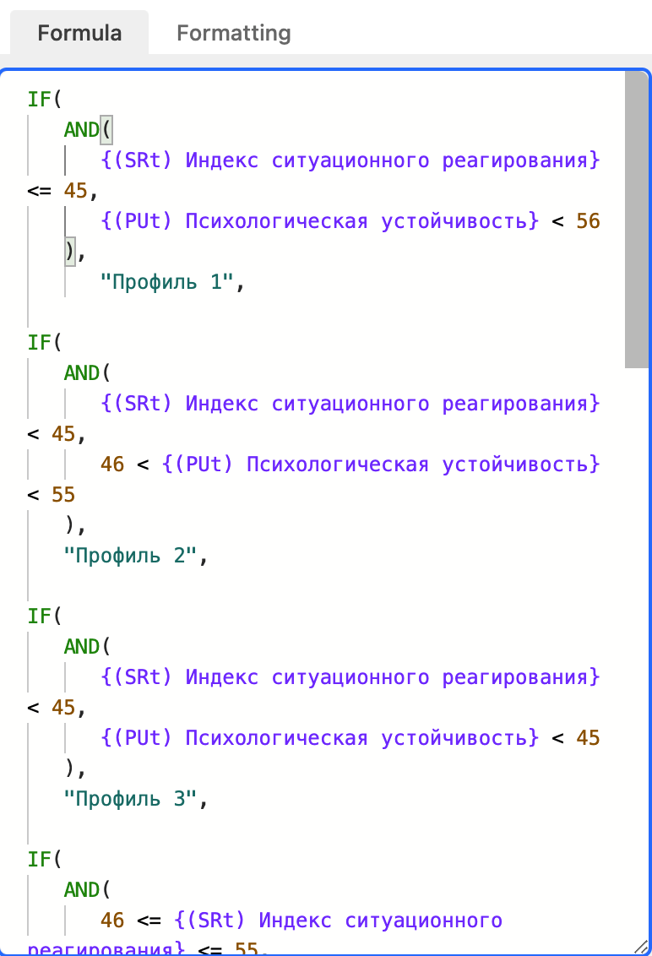Click the formula editor vertical scrollbar thumb
The width and height of the screenshot is (652, 956).
[x=636, y=220]
